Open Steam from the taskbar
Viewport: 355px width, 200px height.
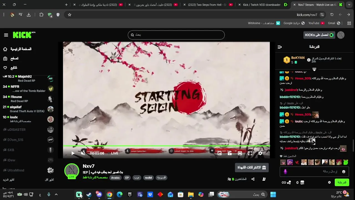(89, 194)
